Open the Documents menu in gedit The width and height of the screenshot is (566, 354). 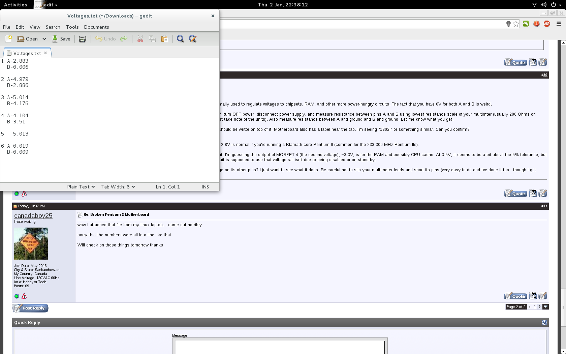point(96,27)
